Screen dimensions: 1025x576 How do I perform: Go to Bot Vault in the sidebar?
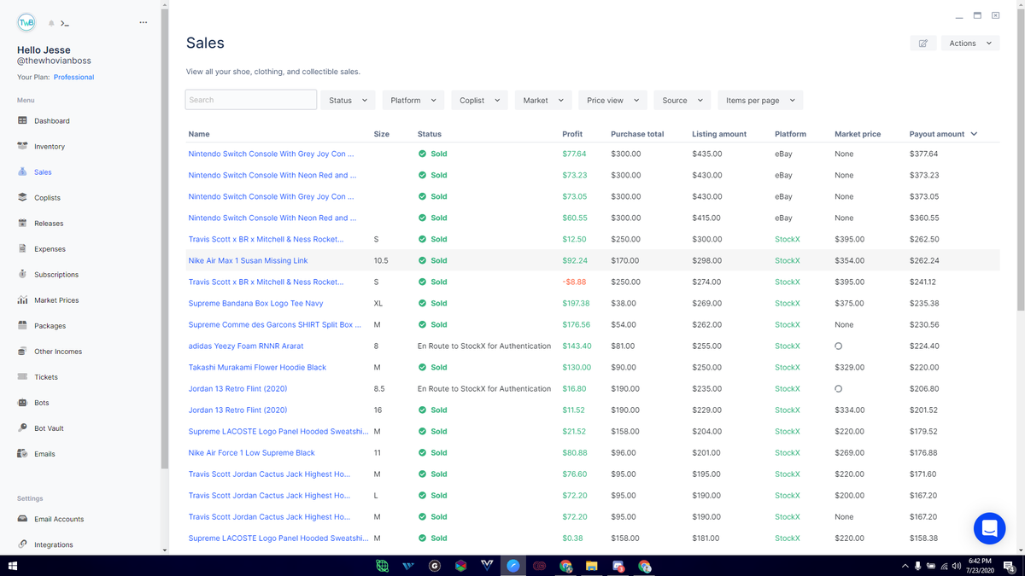pos(49,428)
